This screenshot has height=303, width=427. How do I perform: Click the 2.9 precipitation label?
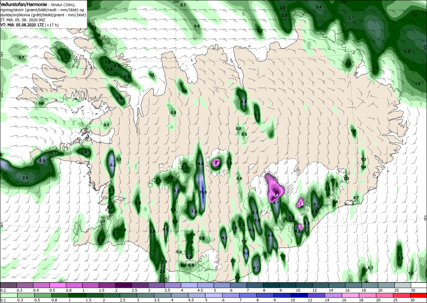(152, 232)
